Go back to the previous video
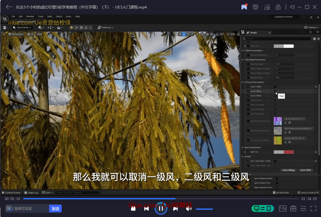This screenshot has width=321, height=217. [x=146, y=208]
